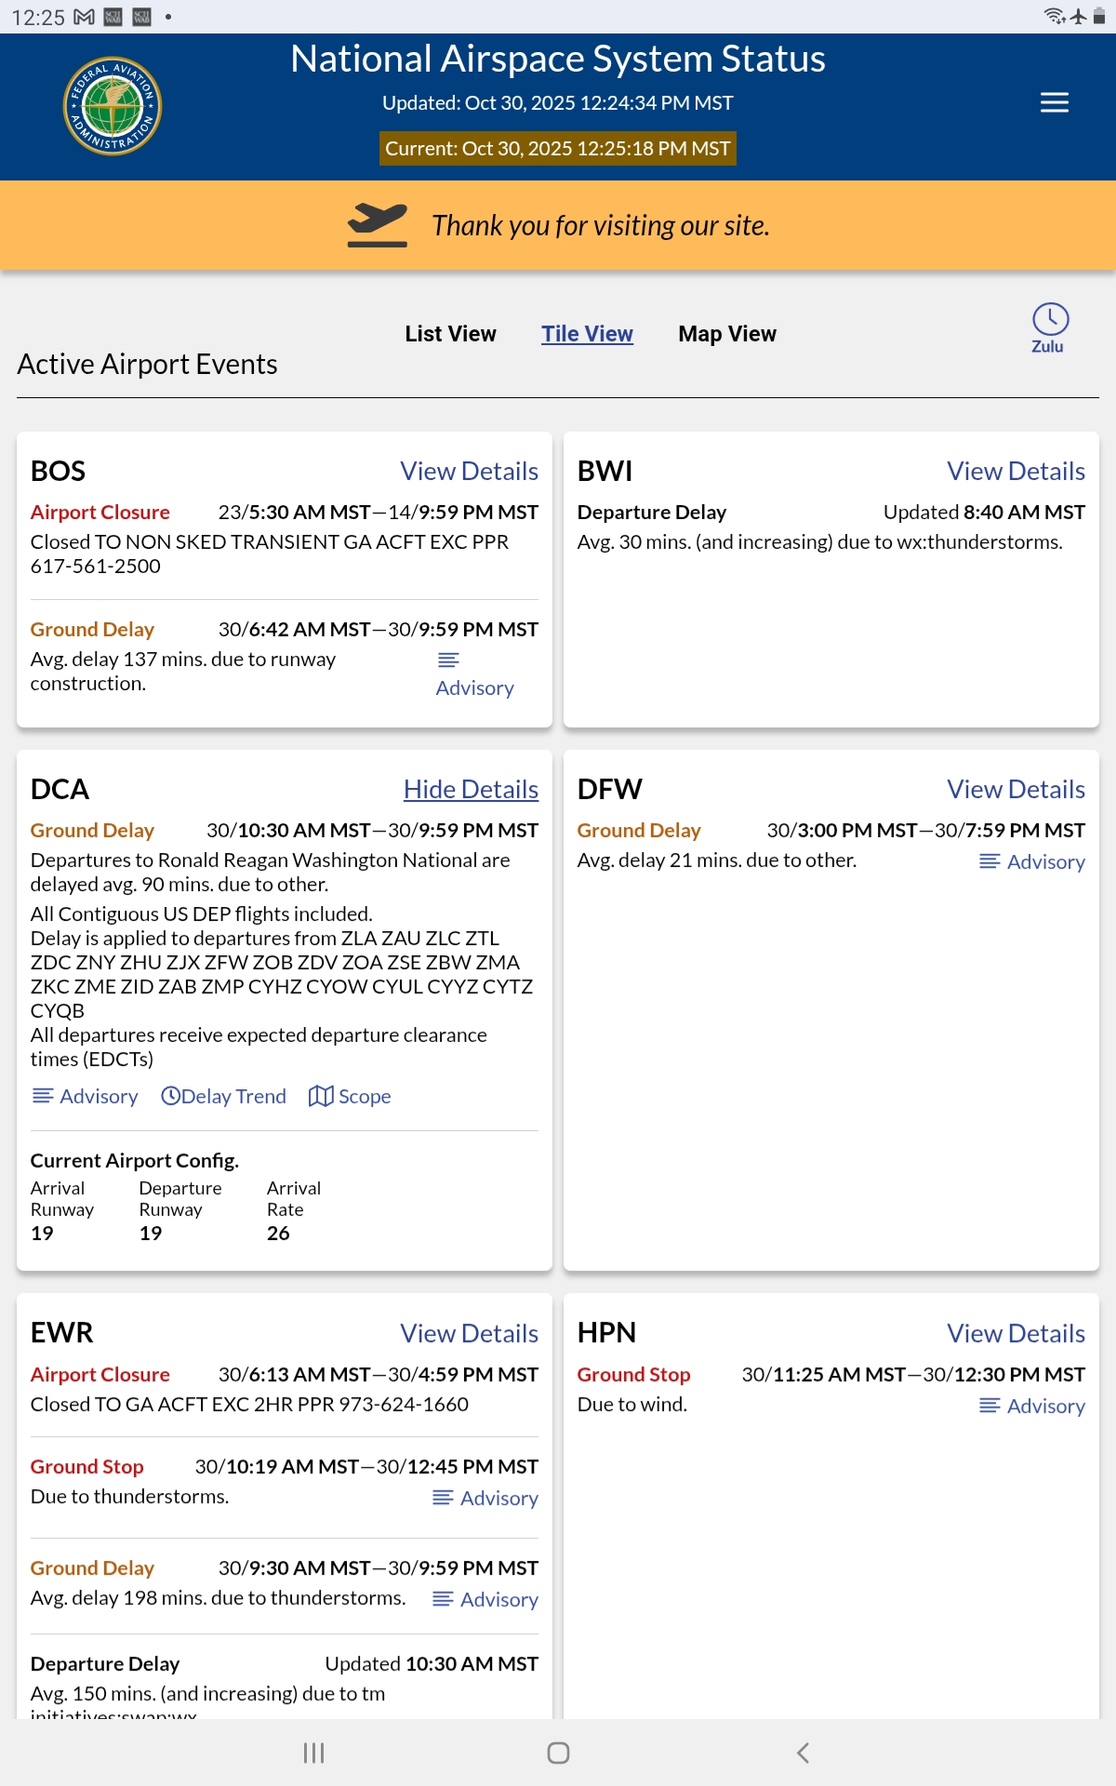The height and width of the screenshot is (1786, 1116).
Task: Expand BWI View Details
Action: 1016,472
